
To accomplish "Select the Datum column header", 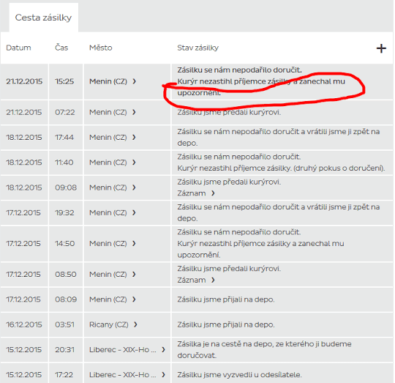I will [18, 48].
